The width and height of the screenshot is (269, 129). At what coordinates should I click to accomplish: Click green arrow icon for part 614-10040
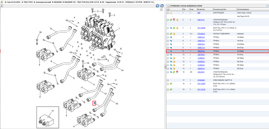174,28
